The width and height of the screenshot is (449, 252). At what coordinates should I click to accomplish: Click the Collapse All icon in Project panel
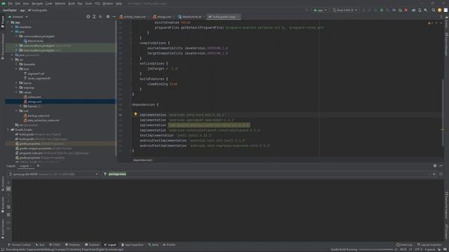[x=100, y=17]
